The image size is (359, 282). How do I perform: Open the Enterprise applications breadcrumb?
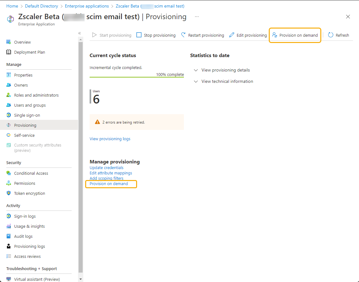pyautogui.click(x=87, y=6)
